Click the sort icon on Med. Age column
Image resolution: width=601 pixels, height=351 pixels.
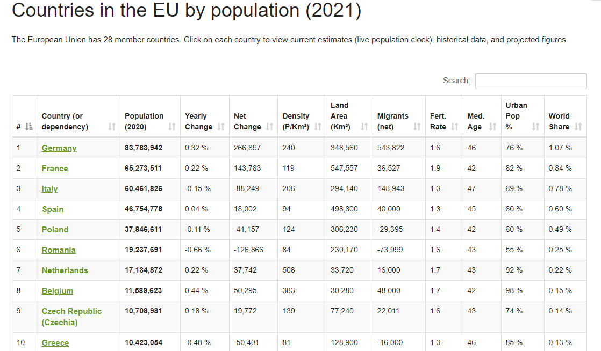pyautogui.click(x=492, y=127)
